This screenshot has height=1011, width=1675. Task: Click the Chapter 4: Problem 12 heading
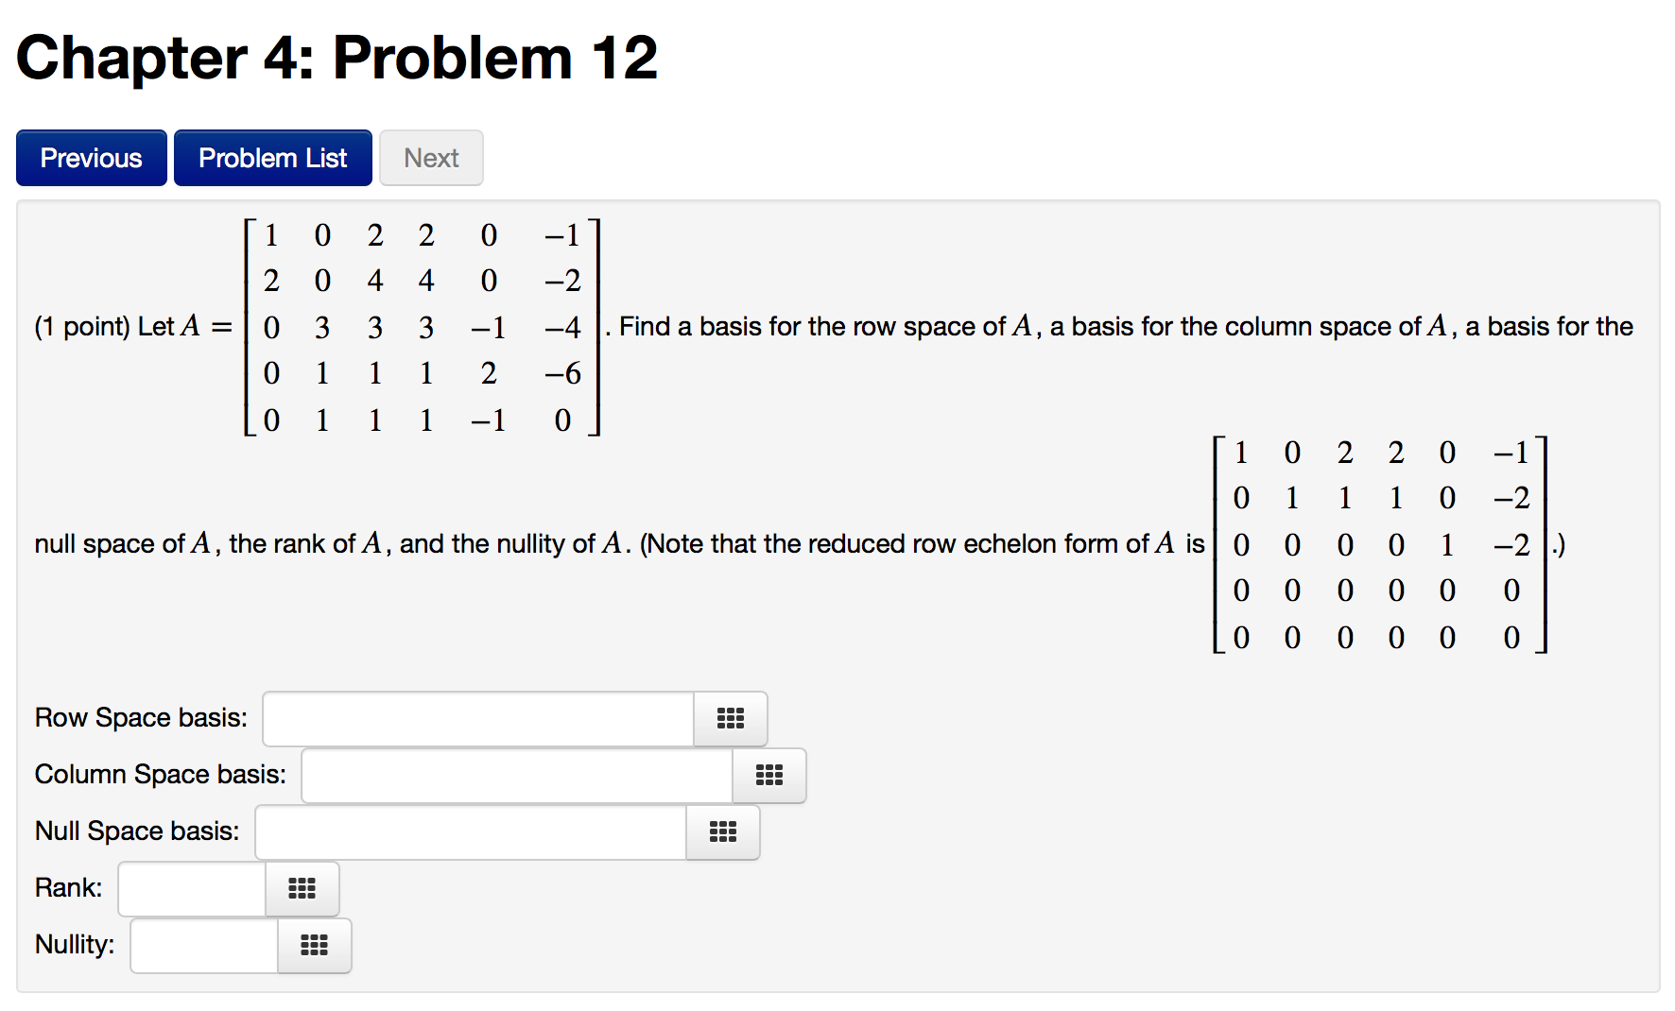[x=337, y=58]
